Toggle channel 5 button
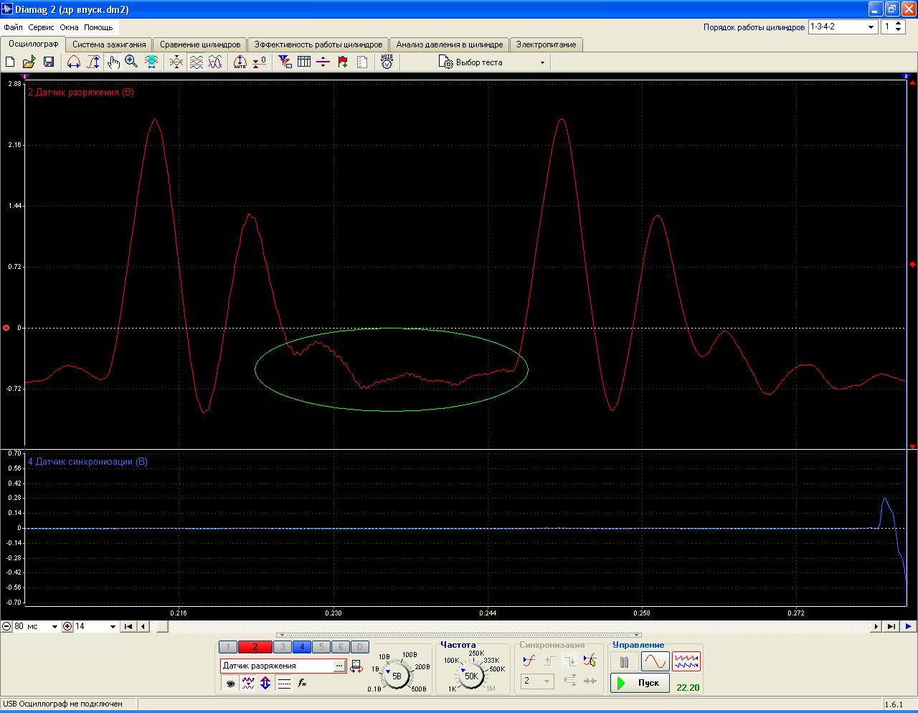Viewport: 918px width, 713px height. tap(321, 647)
